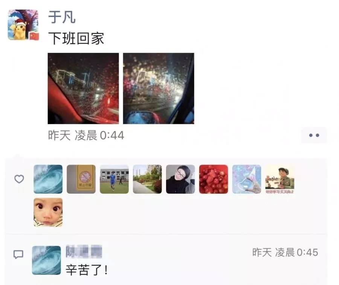Open the garden path liker avatar
The width and height of the screenshot is (339, 285).
(147, 179)
